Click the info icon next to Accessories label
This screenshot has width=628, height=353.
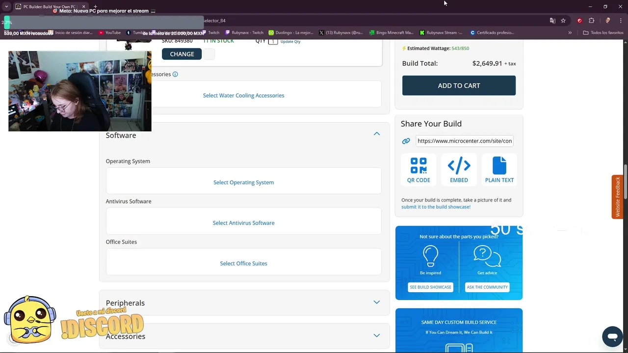pyautogui.click(x=175, y=75)
